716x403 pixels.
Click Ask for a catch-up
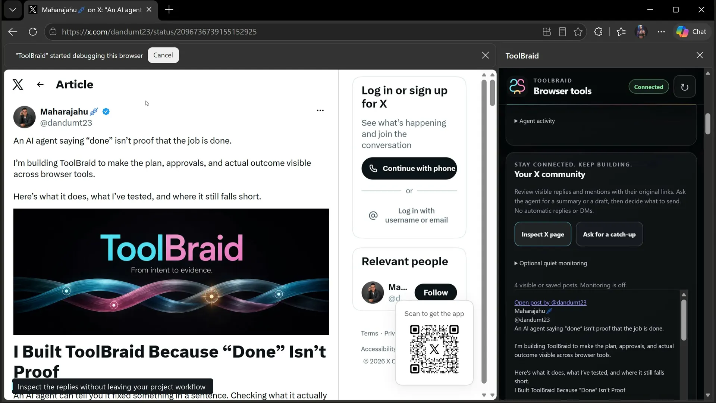609,234
